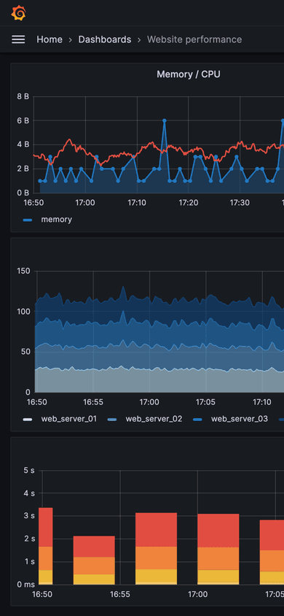Viewport: 284px width, 616px height.
Task: Click the web_server_03 legend color swatch
Action: pyautogui.click(x=198, y=420)
